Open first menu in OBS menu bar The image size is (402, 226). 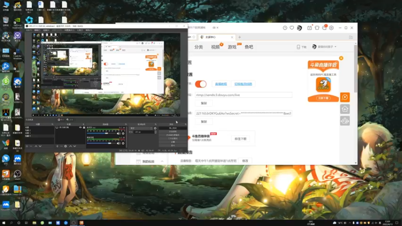29,30
